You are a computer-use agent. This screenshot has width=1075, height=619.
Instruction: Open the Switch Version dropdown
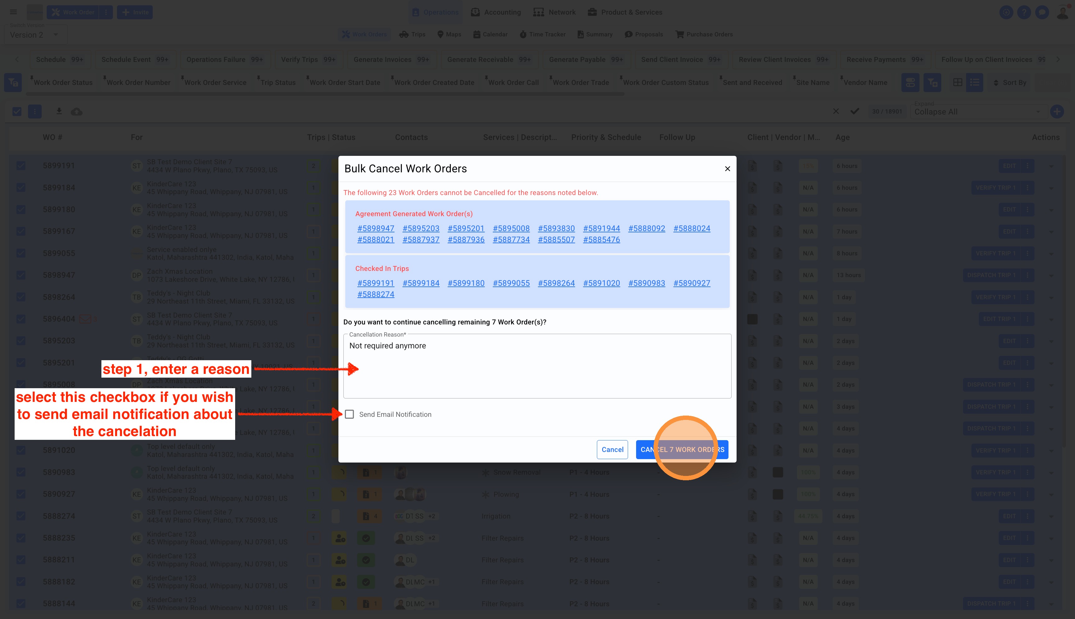36,35
